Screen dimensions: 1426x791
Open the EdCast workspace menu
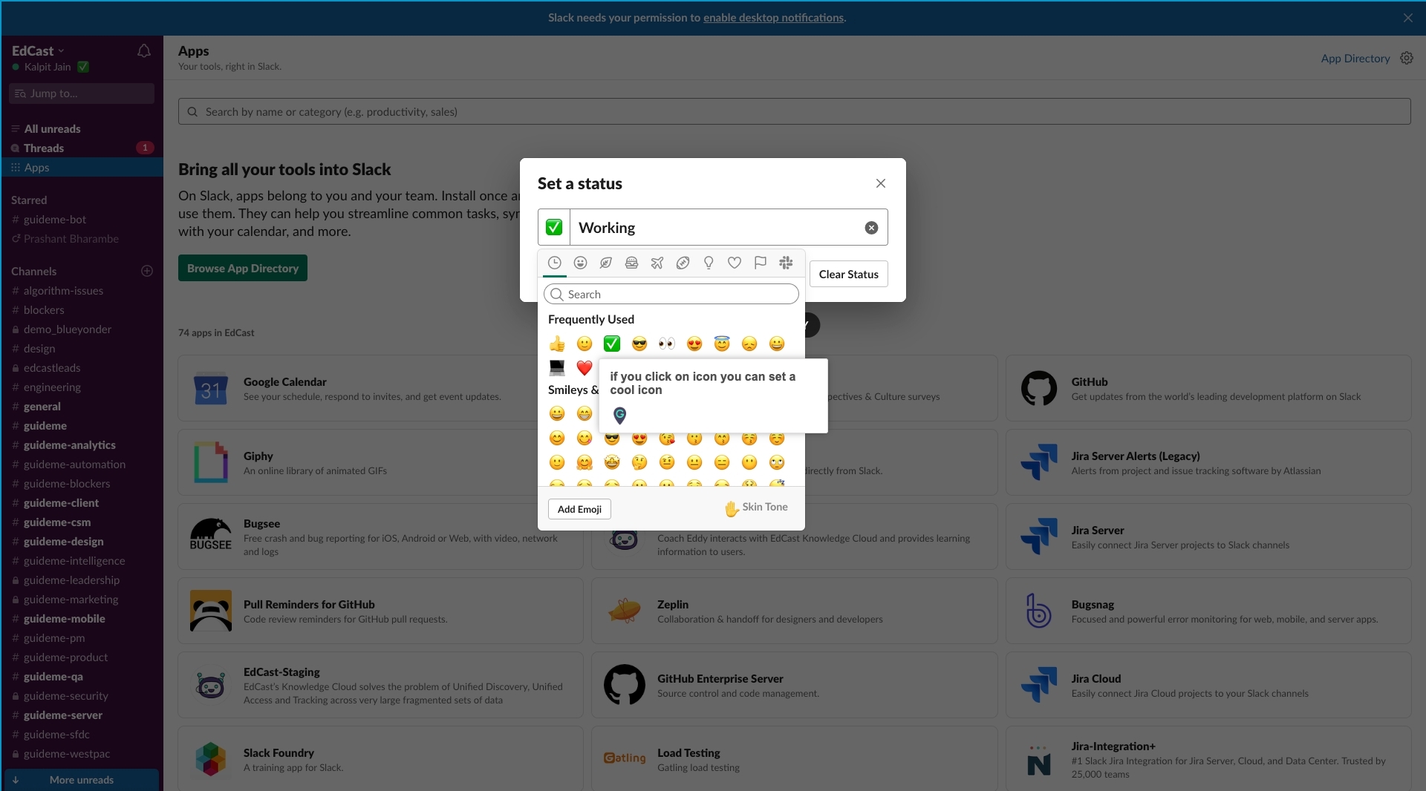(x=38, y=50)
